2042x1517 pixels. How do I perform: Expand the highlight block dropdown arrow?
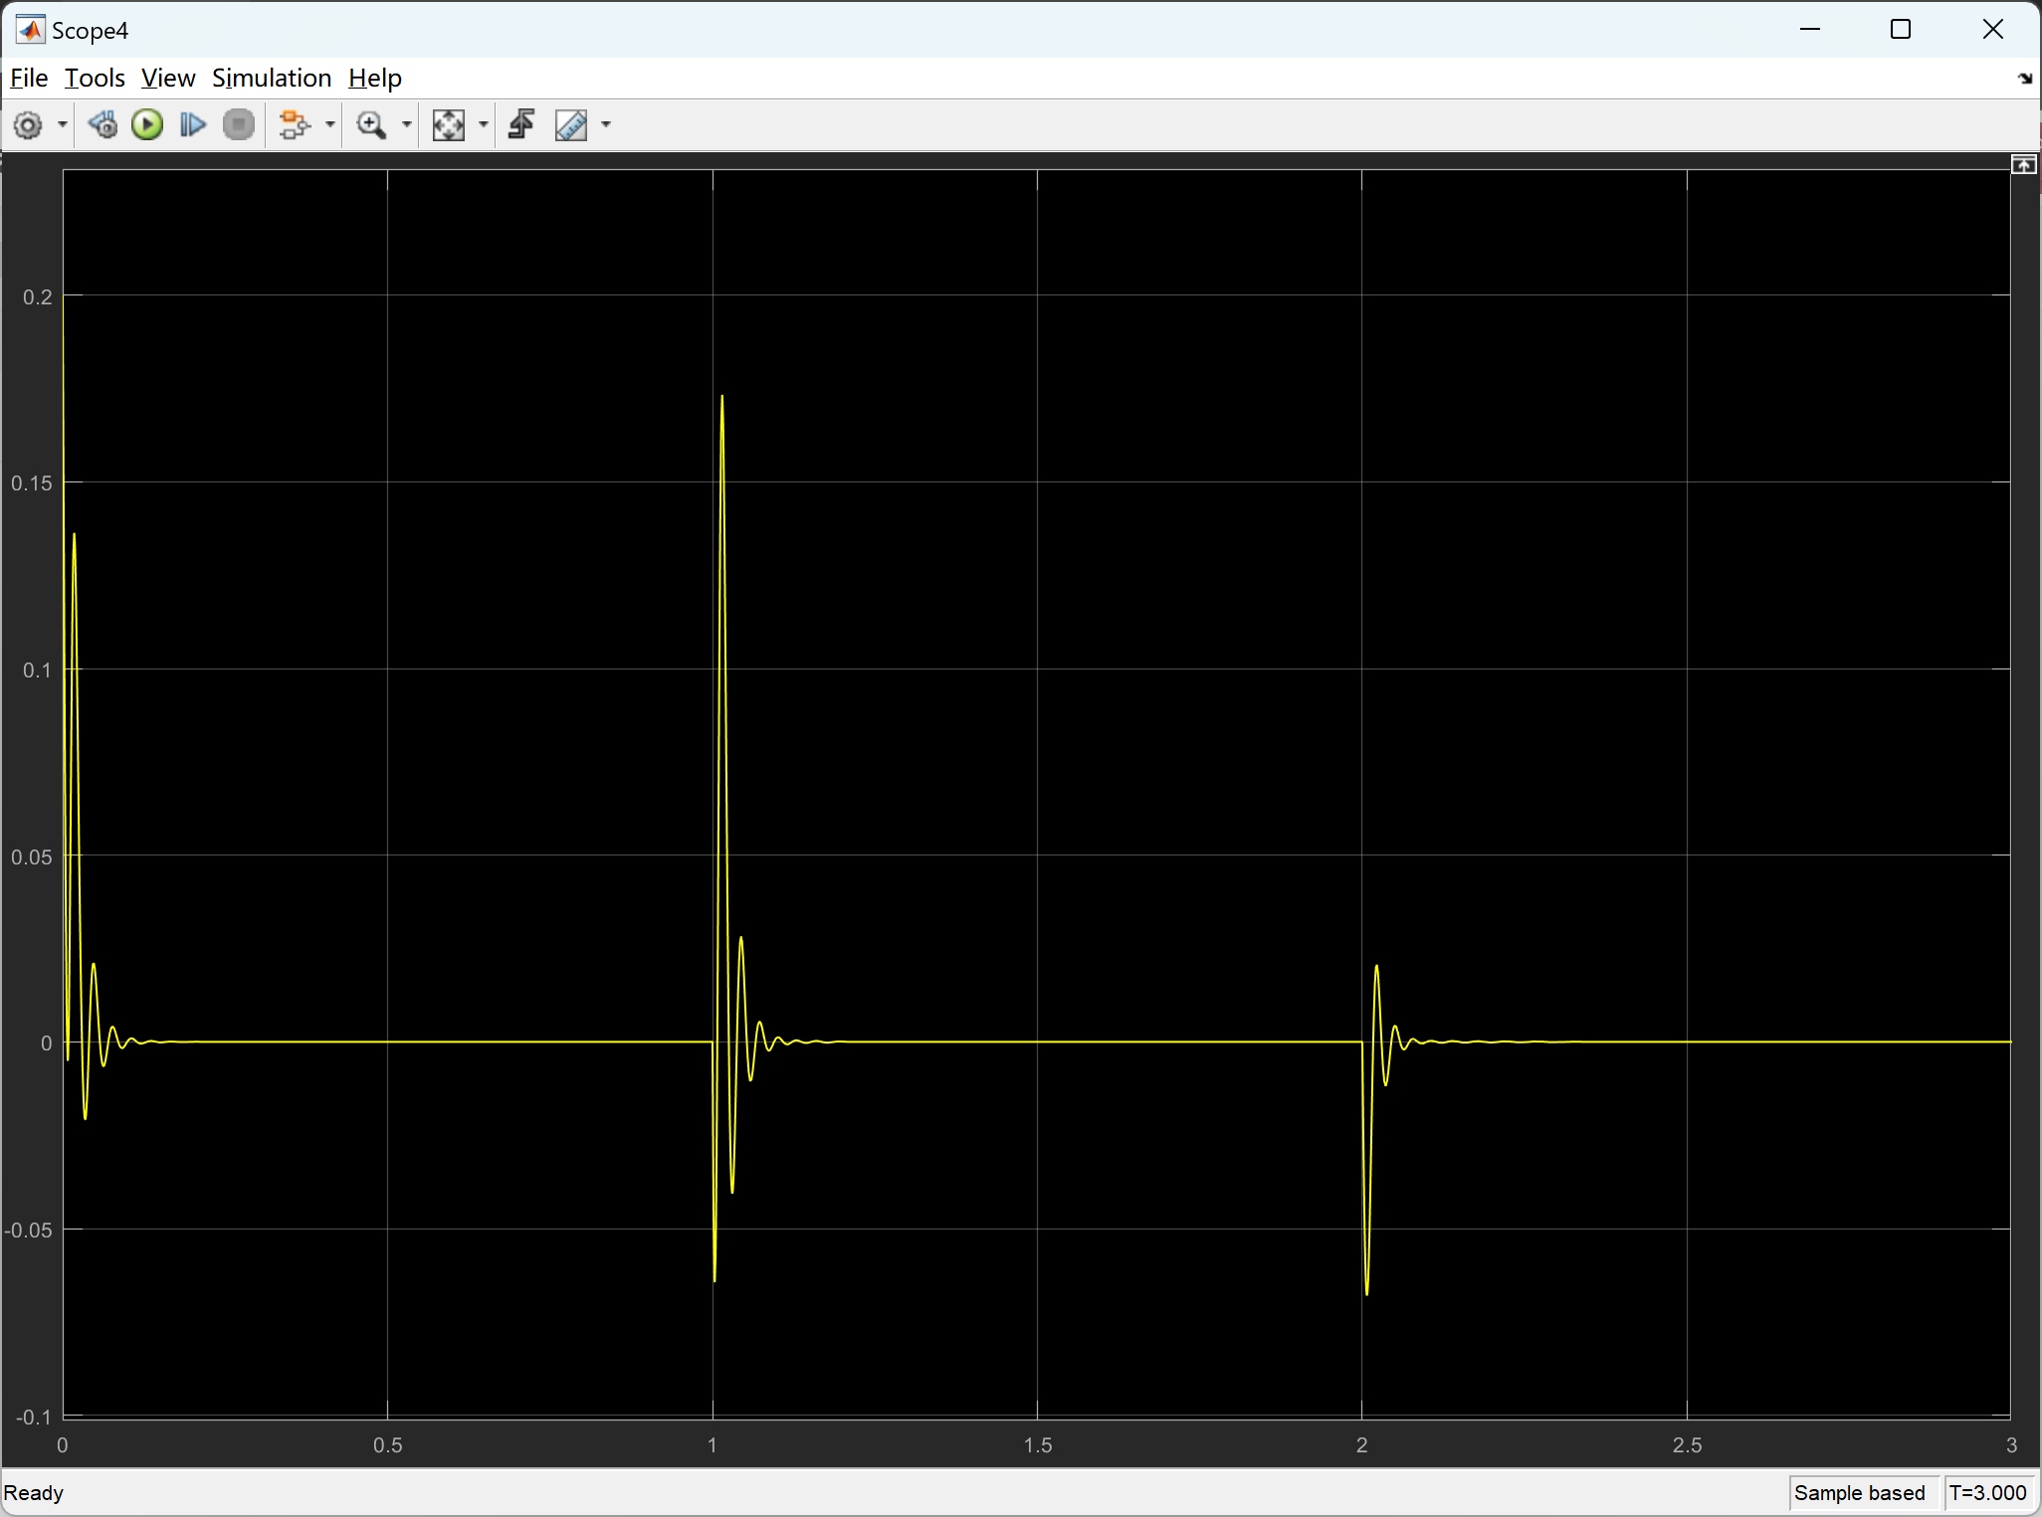pos(330,125)
